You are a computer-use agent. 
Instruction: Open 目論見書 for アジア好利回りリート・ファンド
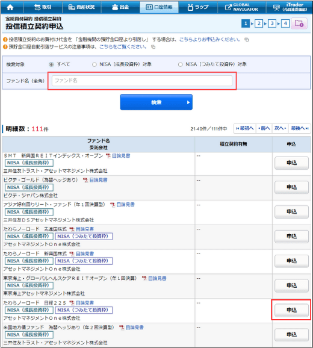(x=126, y=205)
